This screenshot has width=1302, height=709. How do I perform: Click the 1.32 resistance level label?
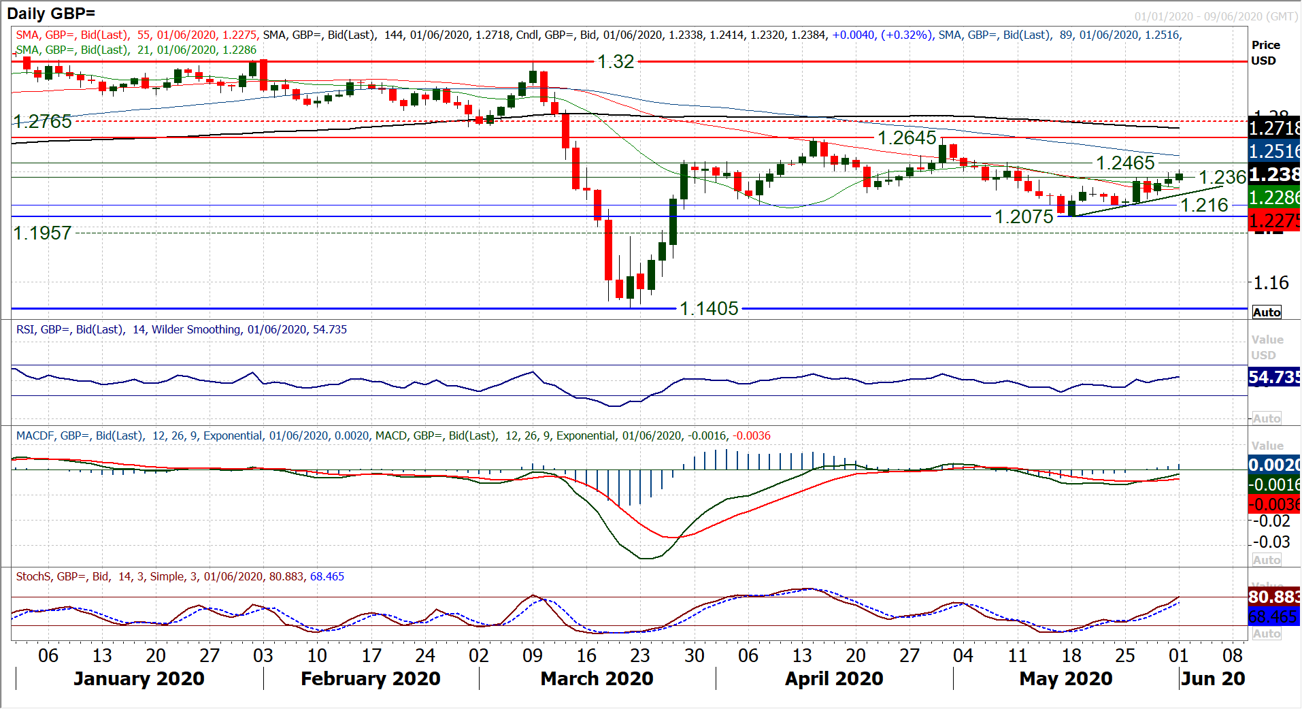(x=615, y=62)
